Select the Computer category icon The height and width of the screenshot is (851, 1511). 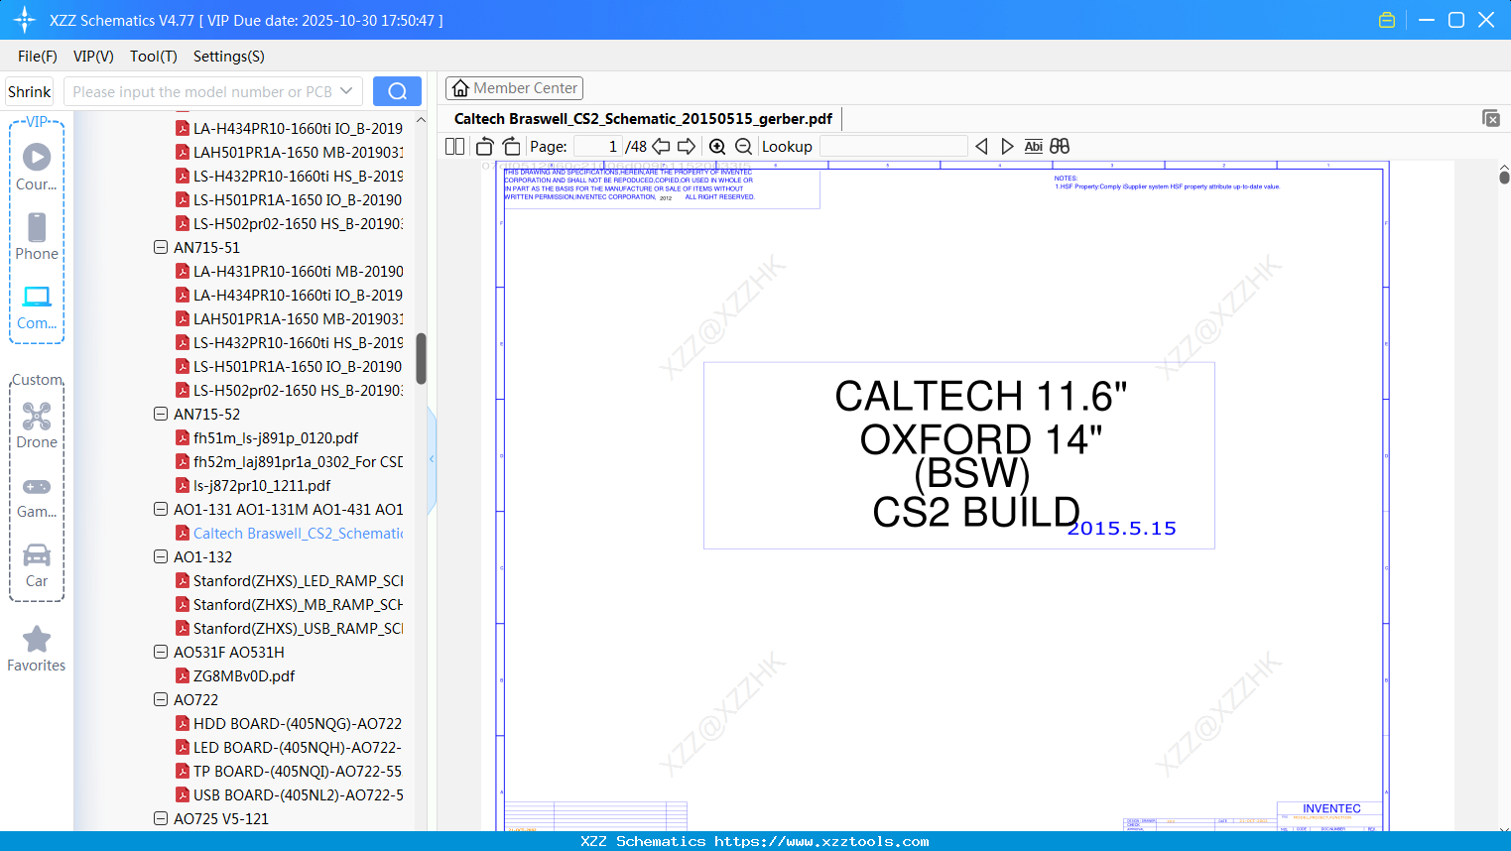pos(37,297)
